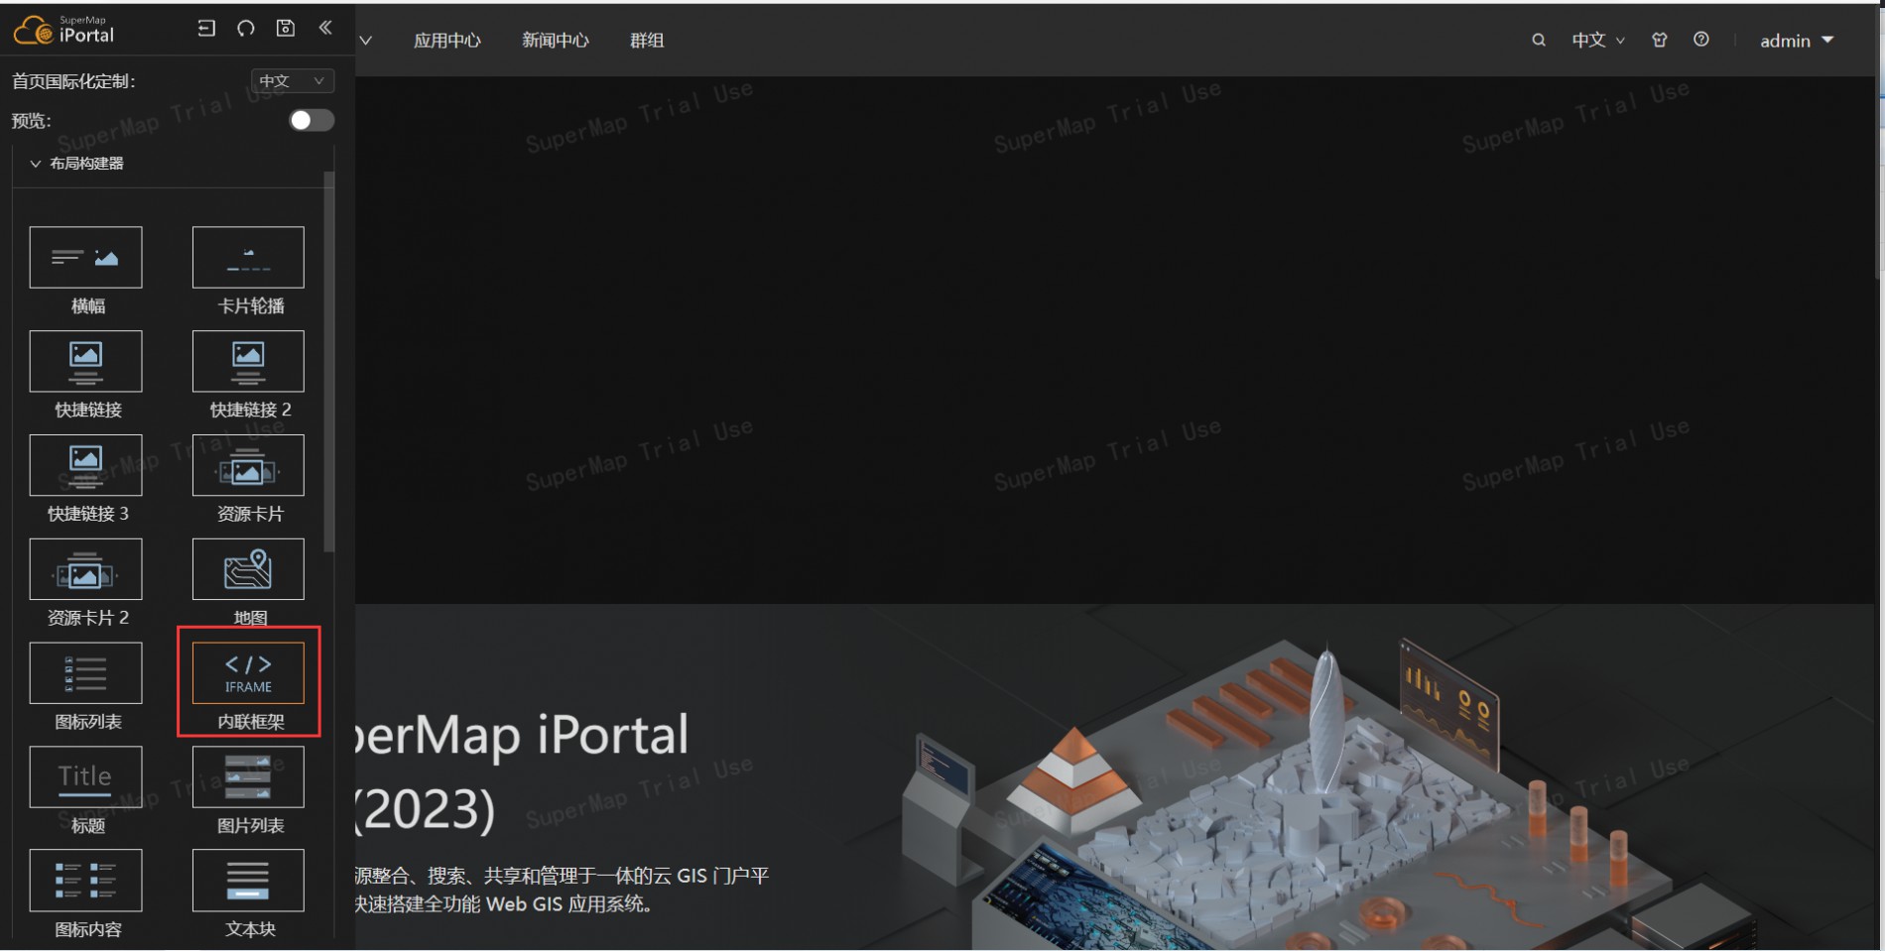Image resolution: width=1885 pixels, height=951 pixels.
Task: Collapse the 布局构建器 section
Action: click(77, 164)
